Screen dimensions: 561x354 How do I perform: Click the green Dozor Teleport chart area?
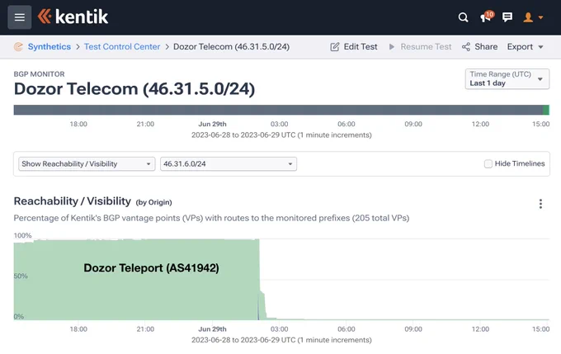point(136,280)
